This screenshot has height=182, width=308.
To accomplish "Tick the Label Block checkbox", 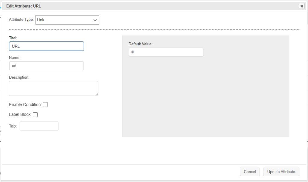I will pyautogui.click(x=35, y=114).
